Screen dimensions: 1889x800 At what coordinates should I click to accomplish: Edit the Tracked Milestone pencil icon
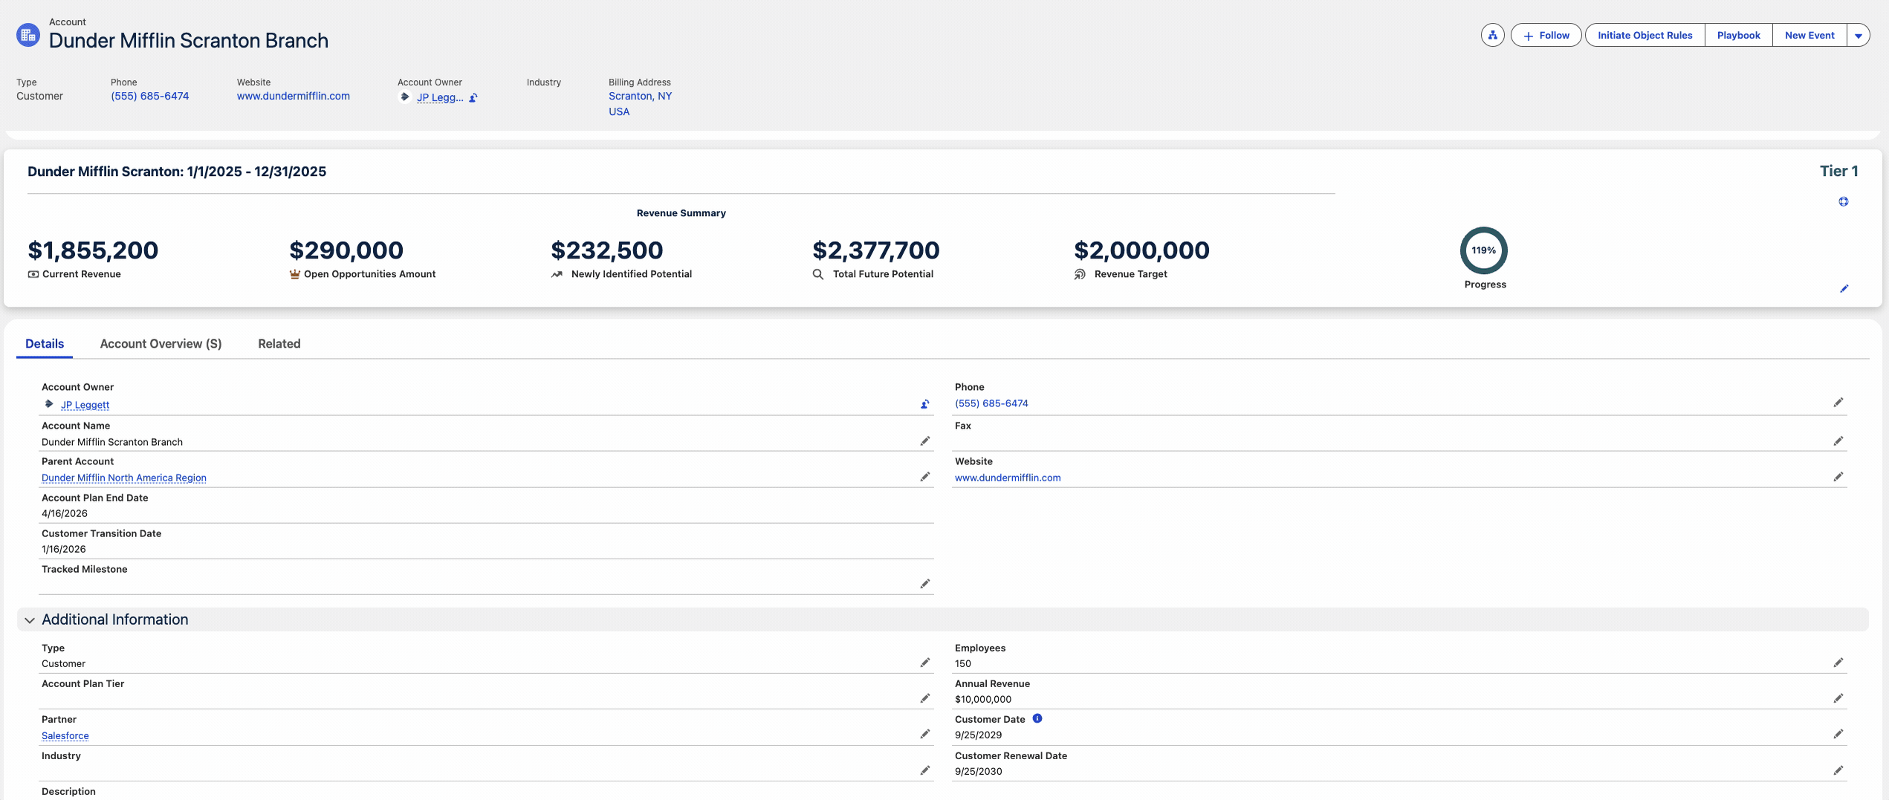[x=924, y=584]
